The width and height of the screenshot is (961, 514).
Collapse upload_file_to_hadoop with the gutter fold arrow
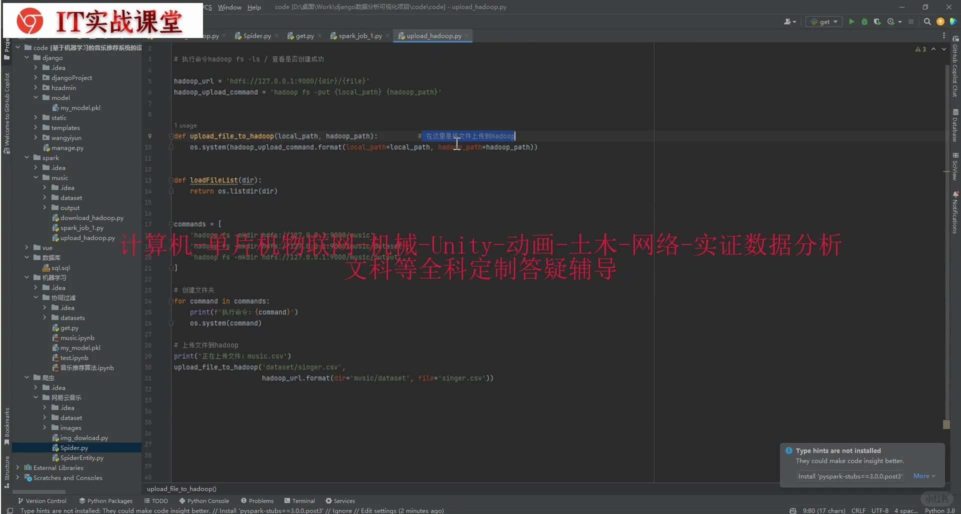coord(170,136)
